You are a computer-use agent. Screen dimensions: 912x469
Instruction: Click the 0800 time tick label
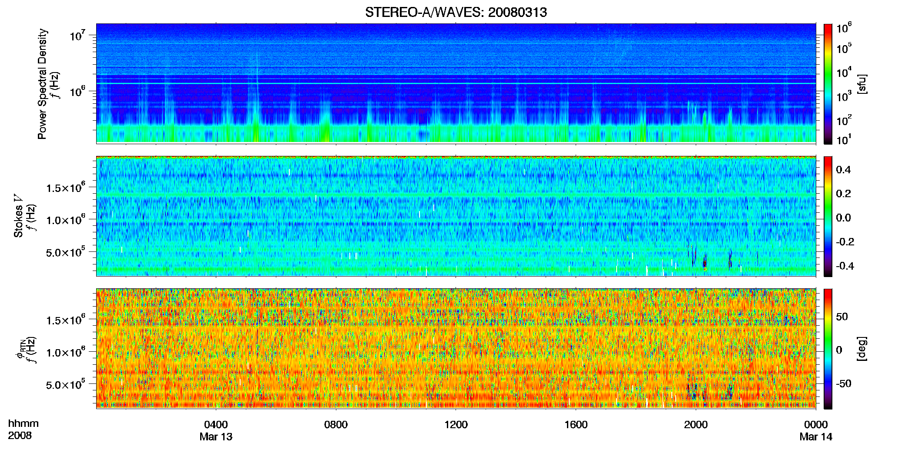click(x=336, y=425)
